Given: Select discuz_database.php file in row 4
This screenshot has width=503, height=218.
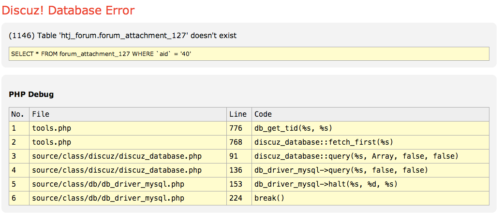Looking at the screenshot, I should (x=117, y=170).
